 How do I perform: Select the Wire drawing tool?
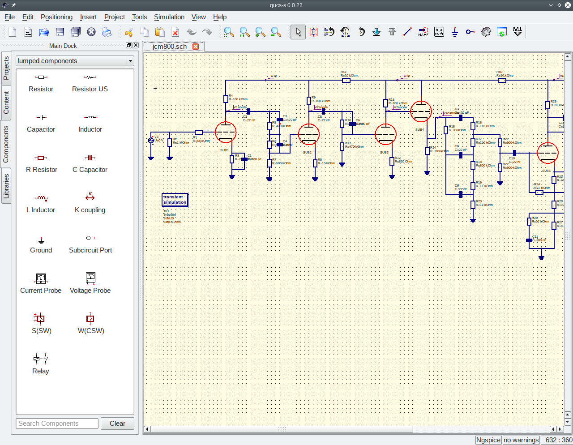click(x=407, y=32)
